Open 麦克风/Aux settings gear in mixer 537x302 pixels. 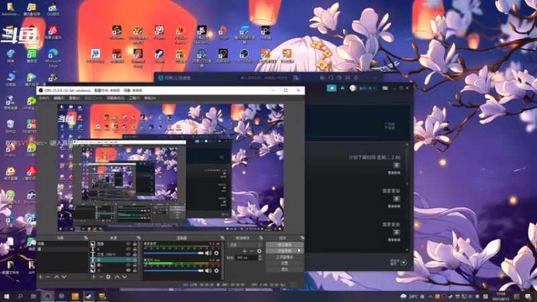(x=216, y=270)
